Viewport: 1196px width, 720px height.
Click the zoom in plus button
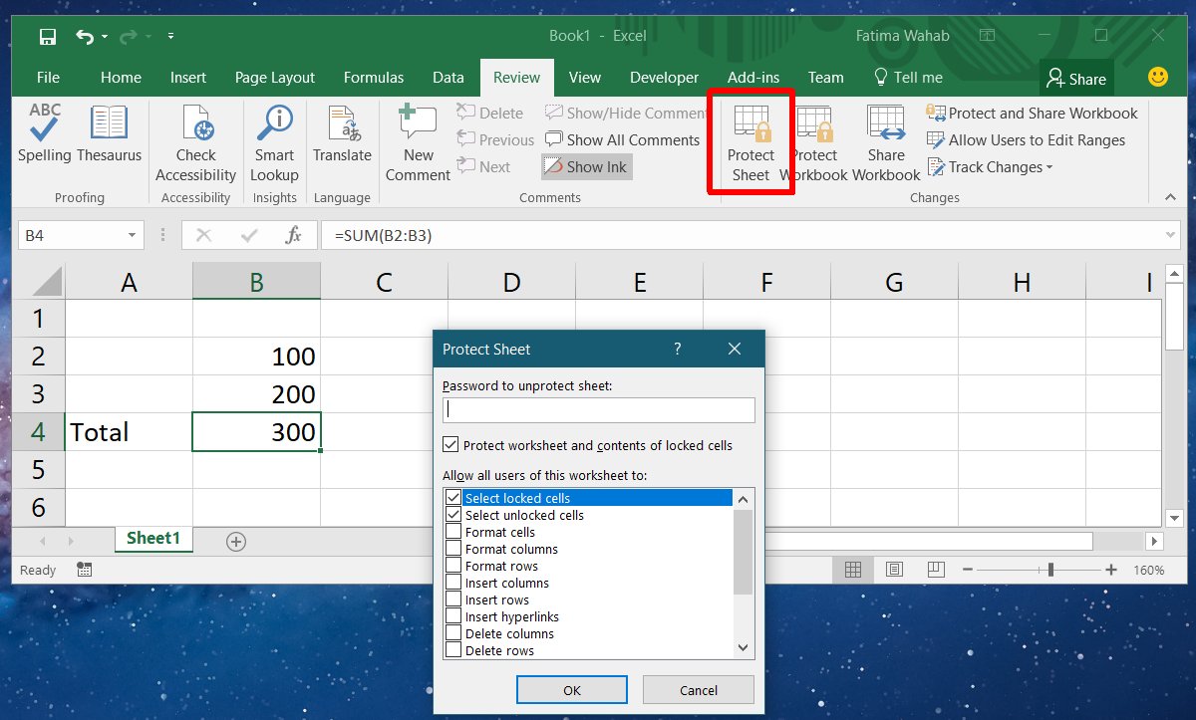click(x=1111, y=570)
